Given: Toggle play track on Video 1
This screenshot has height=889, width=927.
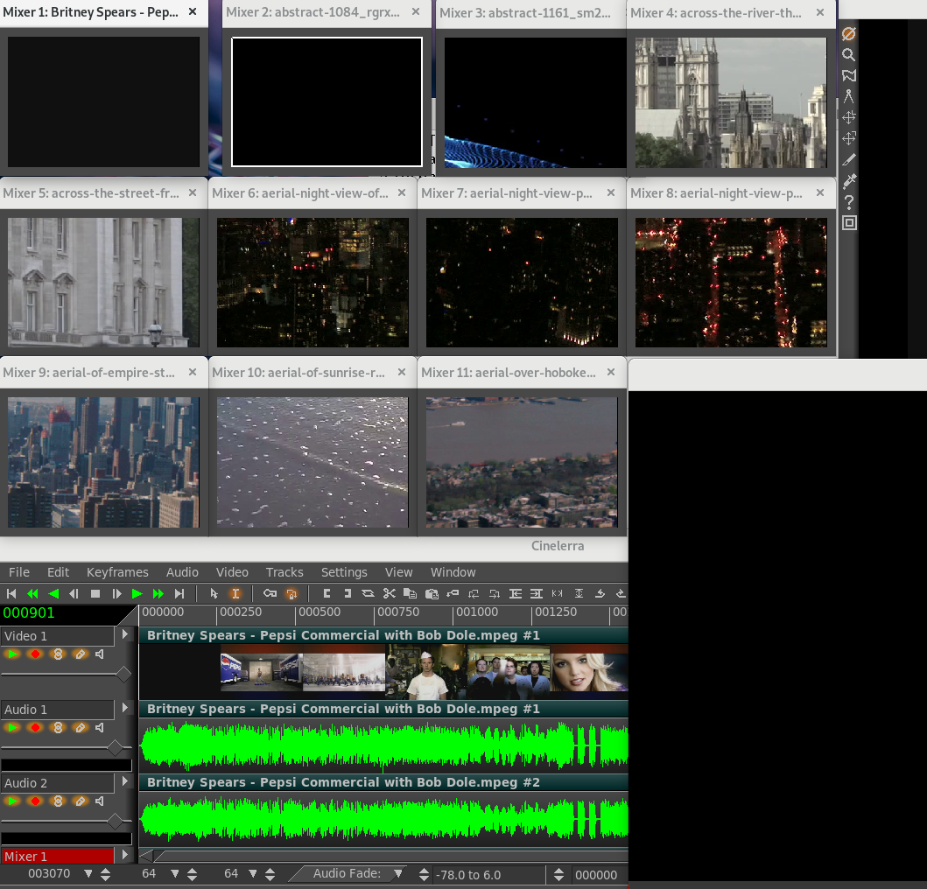Looking at the screenshot, I should click(12, 654).
